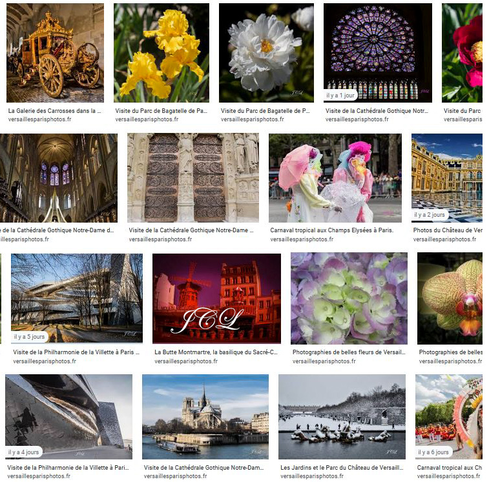
Task: Click the purple hydrangea flower thumbnail
Action: [x=349, y=298]
